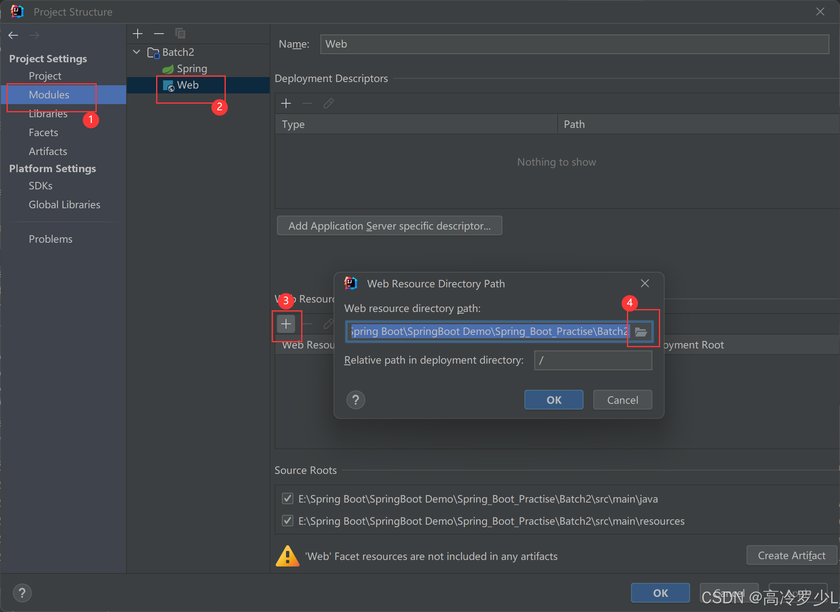The width and height of the screenshot is (840, 612).
Task: Open the Artifacts settings section
Action: [48, 151]
